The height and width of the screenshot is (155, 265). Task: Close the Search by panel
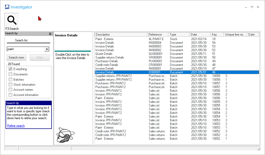click(50, 34)
